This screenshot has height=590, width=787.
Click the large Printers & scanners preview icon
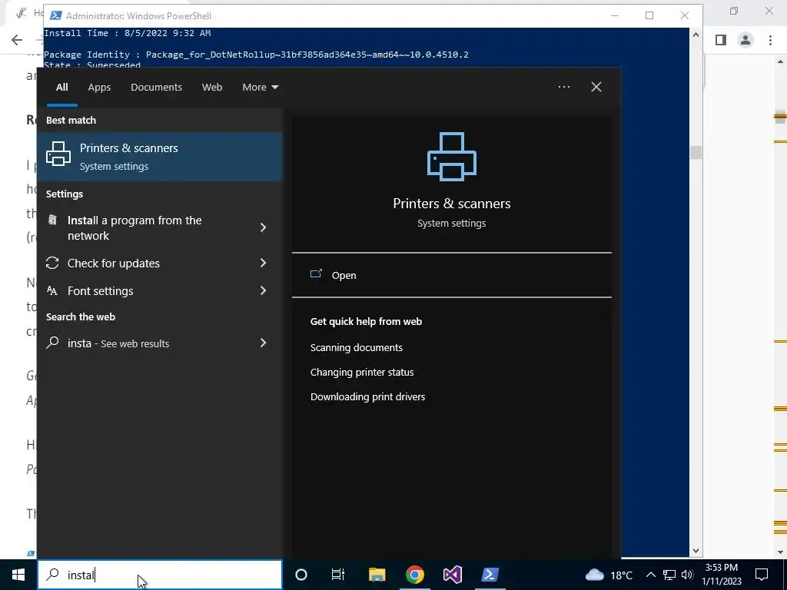coord(452,157)
